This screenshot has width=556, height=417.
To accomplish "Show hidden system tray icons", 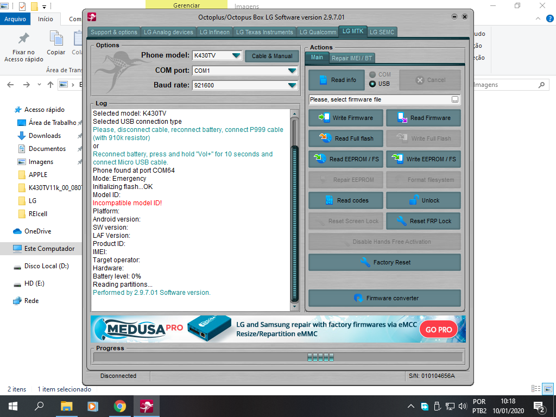I will (x=410, y=406).
